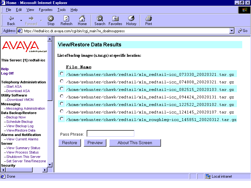Open the Set Server Time/Timezone link
The width and height of the screenshot is (251, 188).
point(26,161)
